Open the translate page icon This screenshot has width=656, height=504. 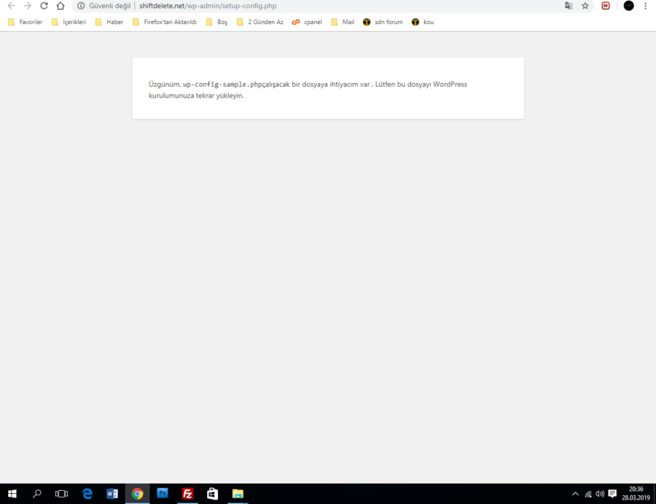point(568,6)
